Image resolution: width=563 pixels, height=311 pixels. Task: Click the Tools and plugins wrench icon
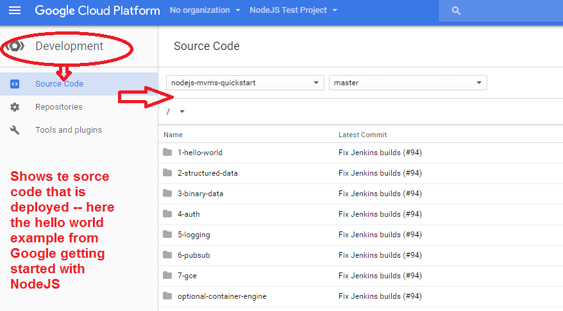click(15, 130)
